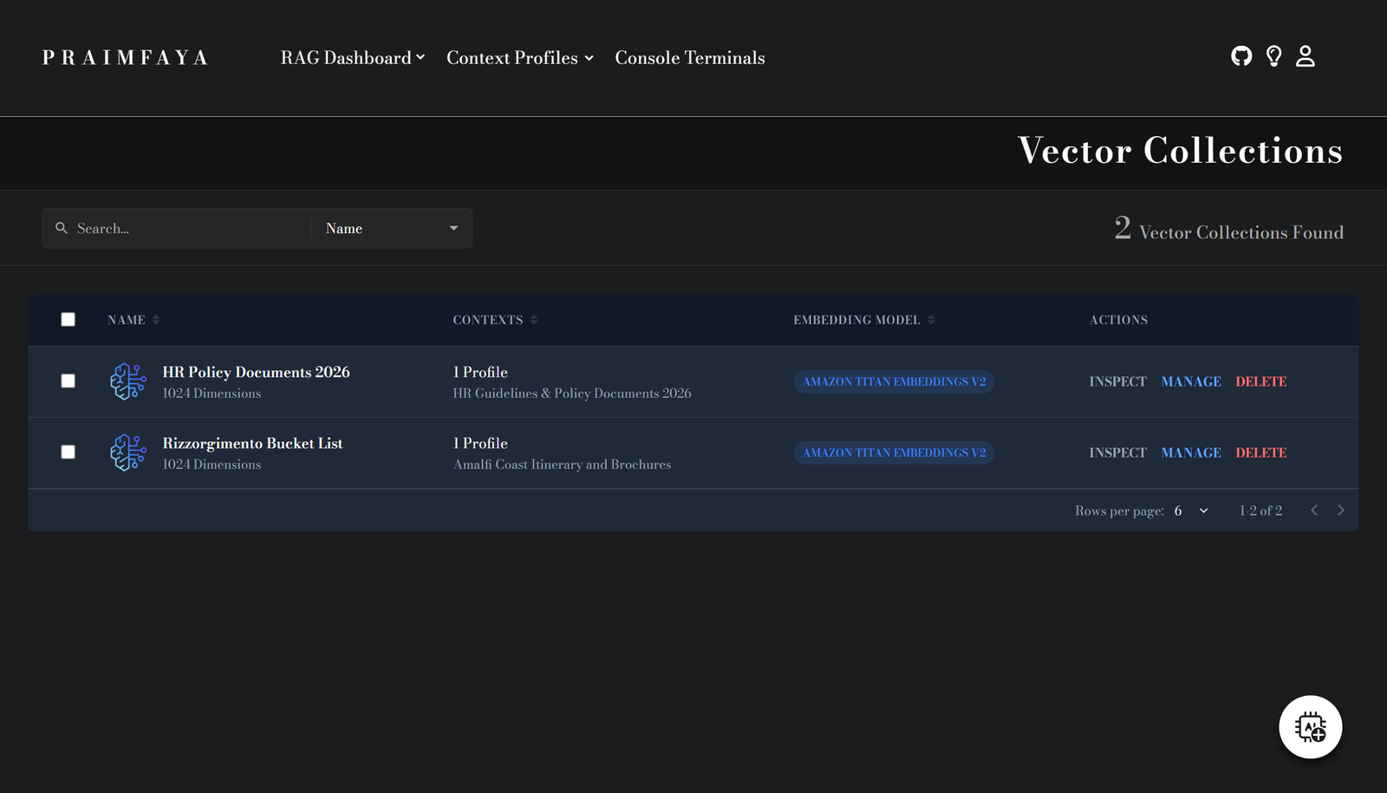
Task: Click the 2 Vector Collections Found text
Action: click(x=1229, y=229)
